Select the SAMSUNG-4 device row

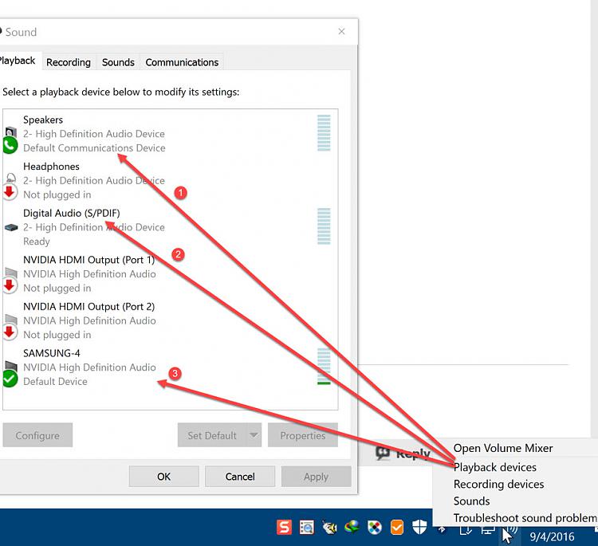[170, 367]
